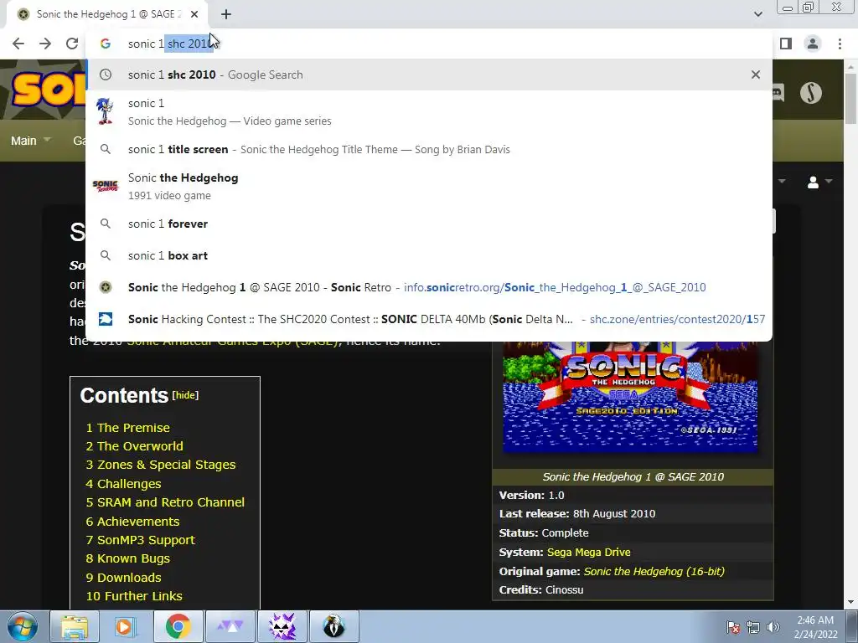Jump to '7 SonMP3 Support' section

point(140,540)
